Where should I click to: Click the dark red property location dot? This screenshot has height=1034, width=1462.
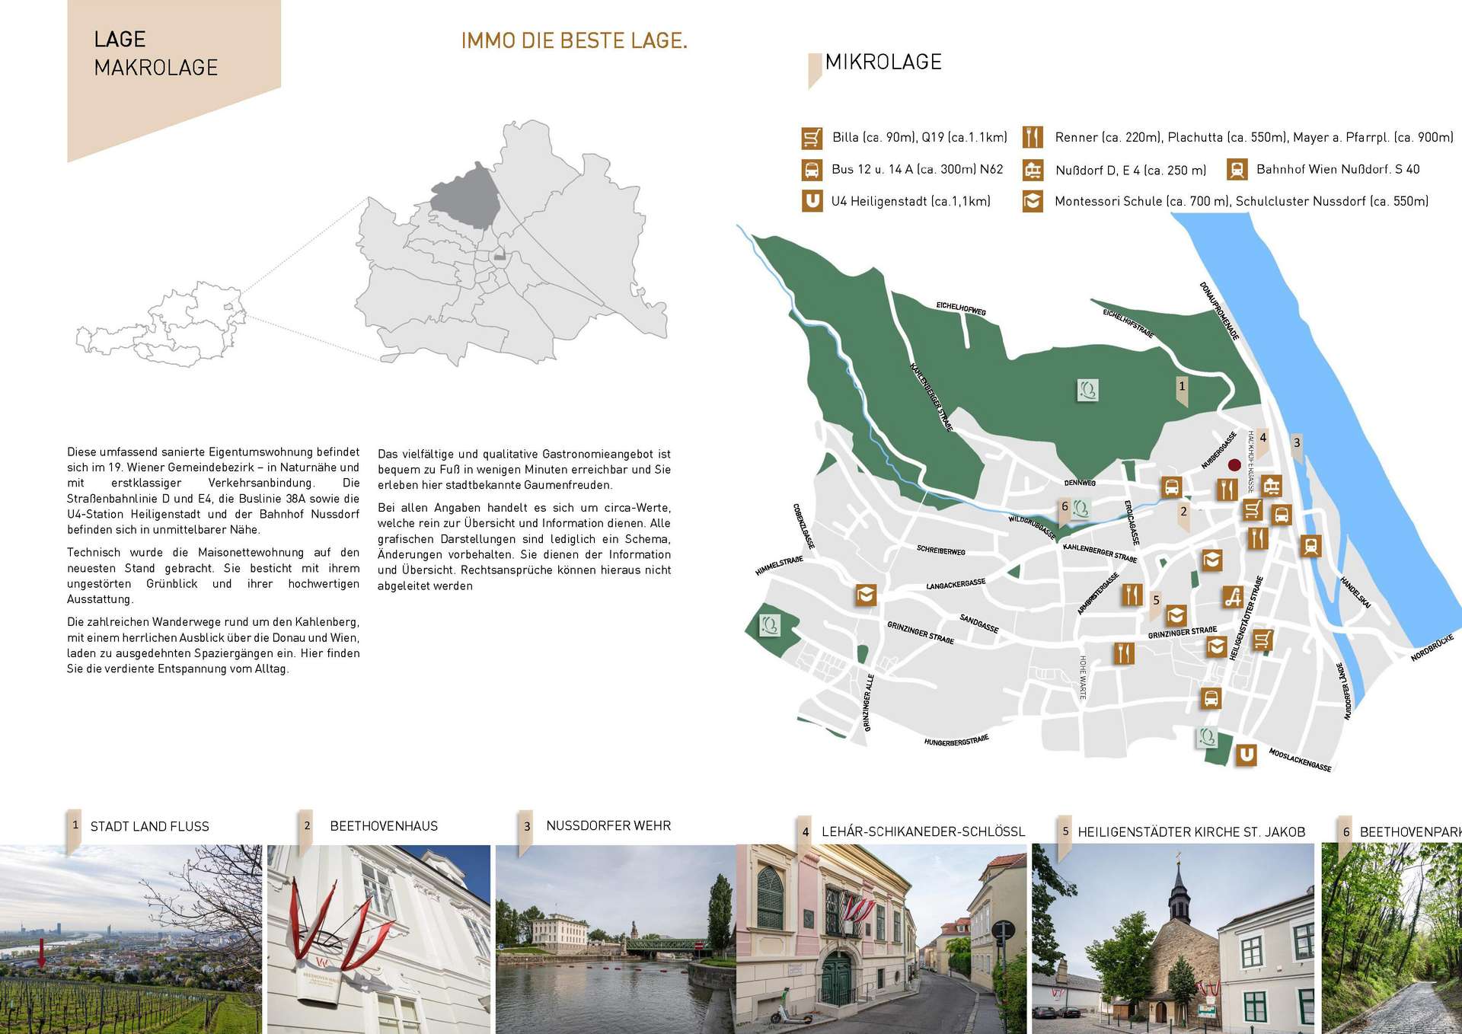coord(1234,465)
